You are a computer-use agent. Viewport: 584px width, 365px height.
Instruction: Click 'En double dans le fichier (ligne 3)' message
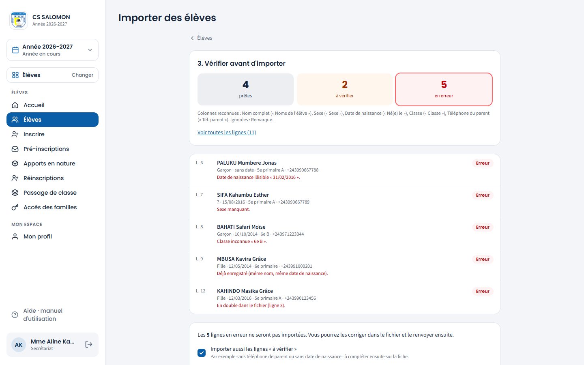pyautogui.click(x=251, y=306)
